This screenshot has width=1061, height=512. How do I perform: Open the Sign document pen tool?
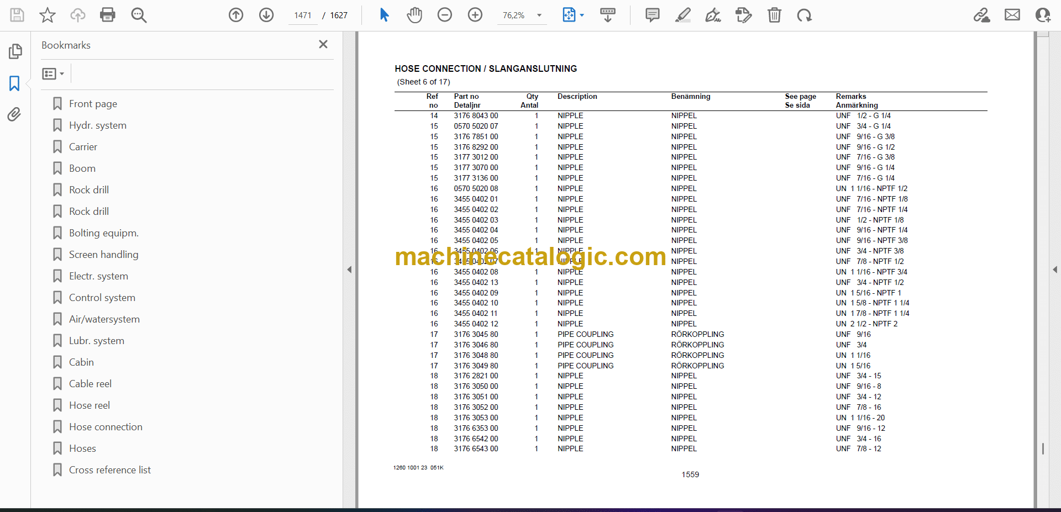coord(713,15)
